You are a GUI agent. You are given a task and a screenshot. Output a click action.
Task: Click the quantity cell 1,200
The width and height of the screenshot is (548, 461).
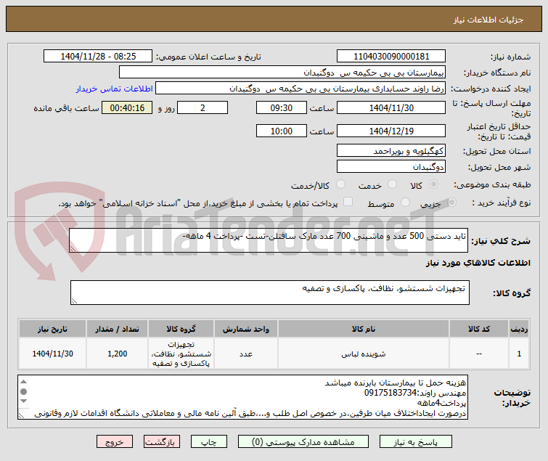click(x=118, y=354)
